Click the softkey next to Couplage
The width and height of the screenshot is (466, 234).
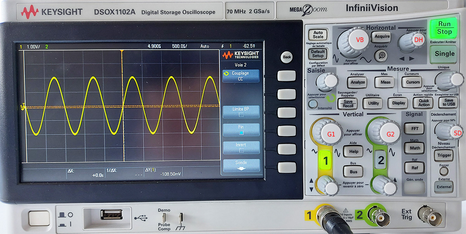point(286,76)
